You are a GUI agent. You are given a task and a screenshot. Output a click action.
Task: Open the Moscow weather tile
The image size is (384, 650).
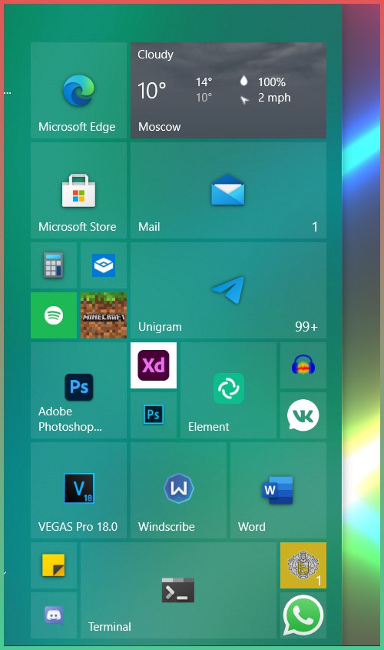[228, 90]
